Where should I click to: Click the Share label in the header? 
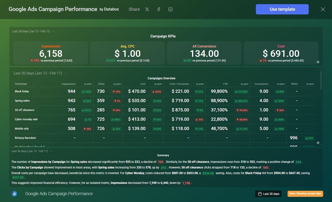pyautogui.click(x=134, y=9)
